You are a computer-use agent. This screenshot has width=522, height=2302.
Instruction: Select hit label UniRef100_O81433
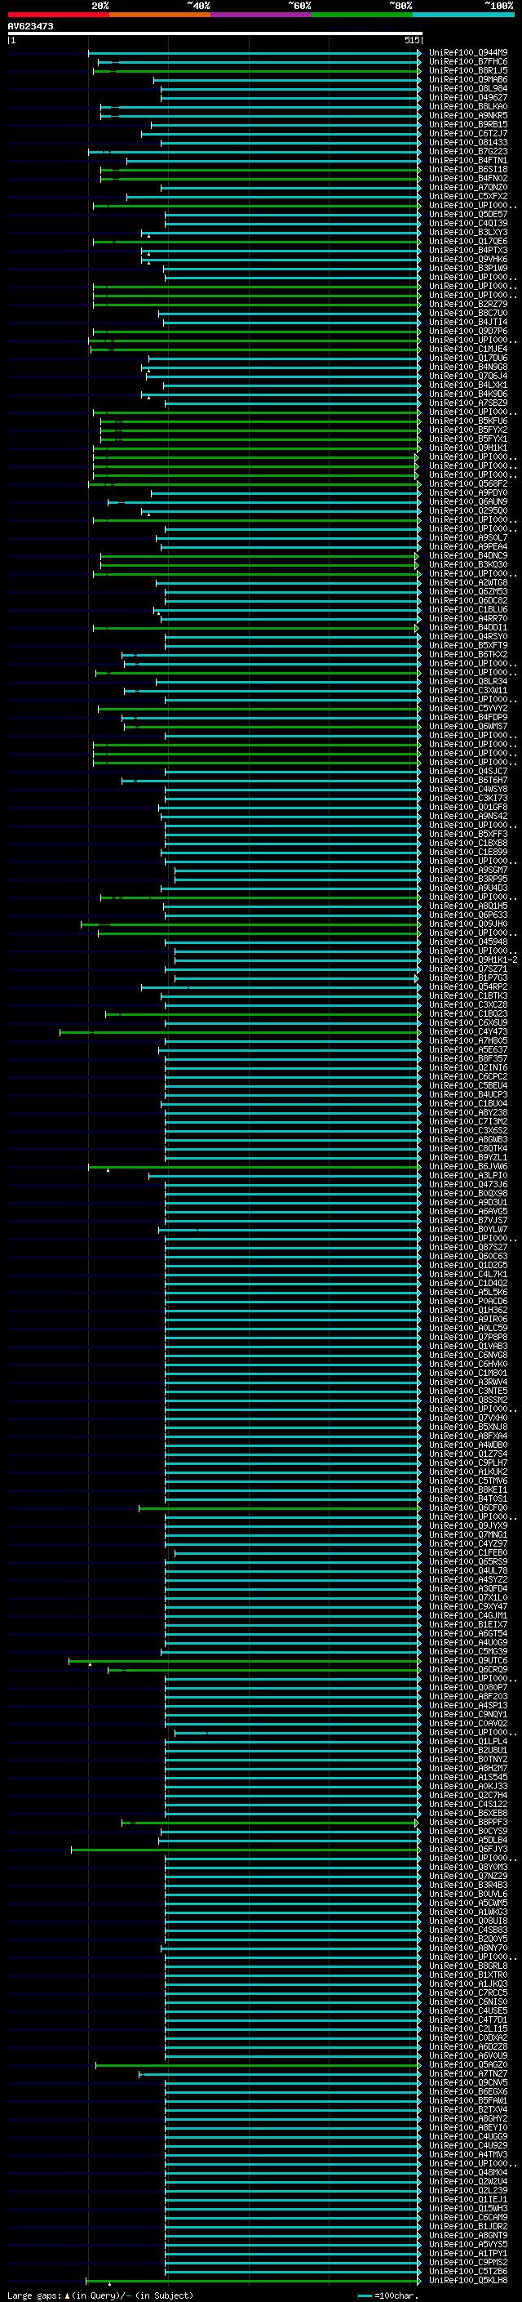click(x=468, y=142)
